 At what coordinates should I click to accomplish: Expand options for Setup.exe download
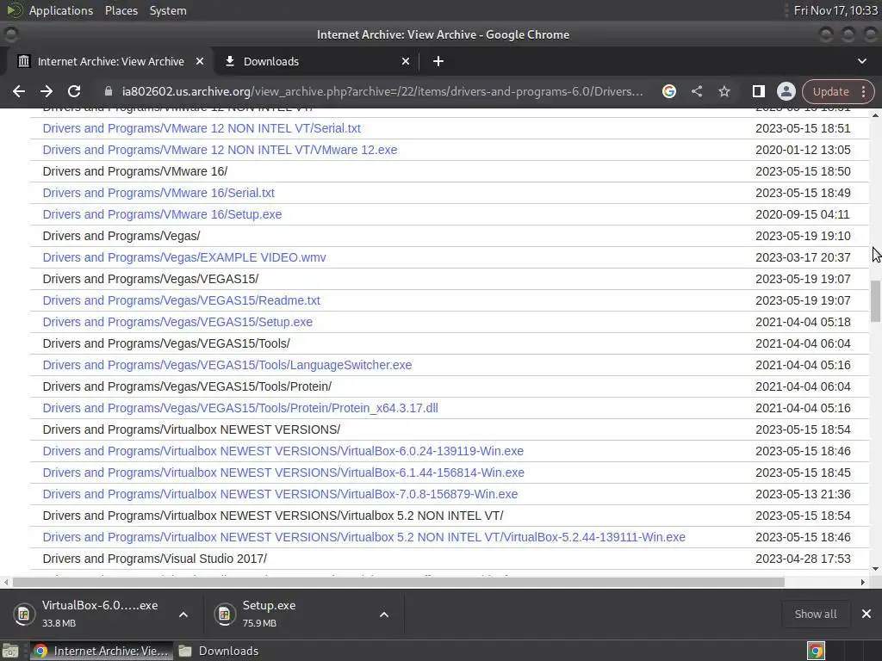pos(384,615)
